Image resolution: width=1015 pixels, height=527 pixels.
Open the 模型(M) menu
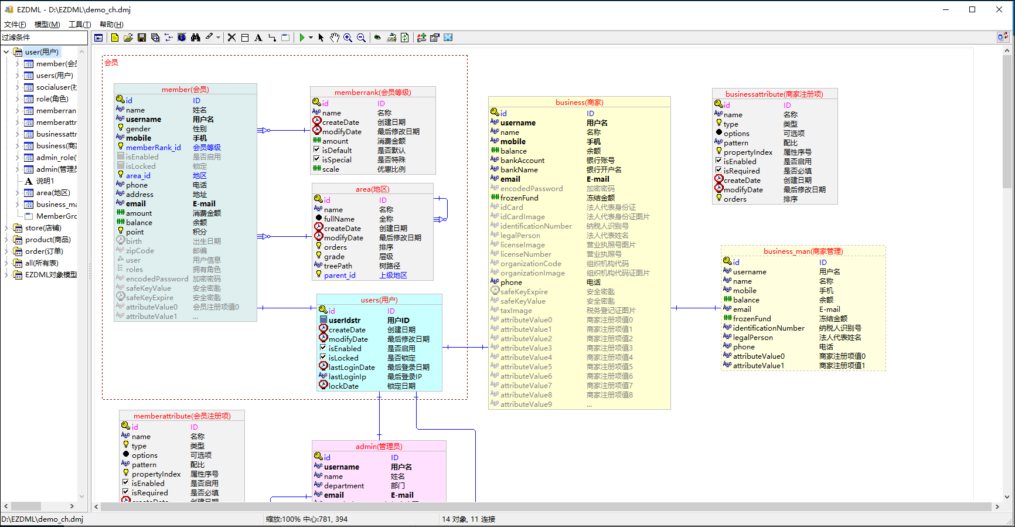(x=47, y=25)
